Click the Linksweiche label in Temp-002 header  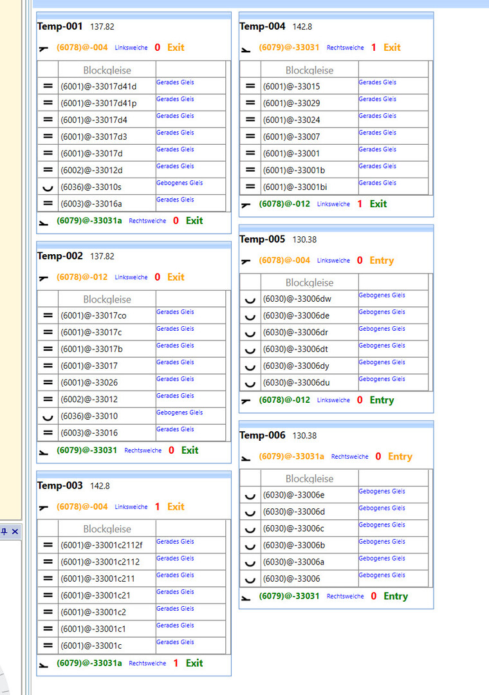131,277
